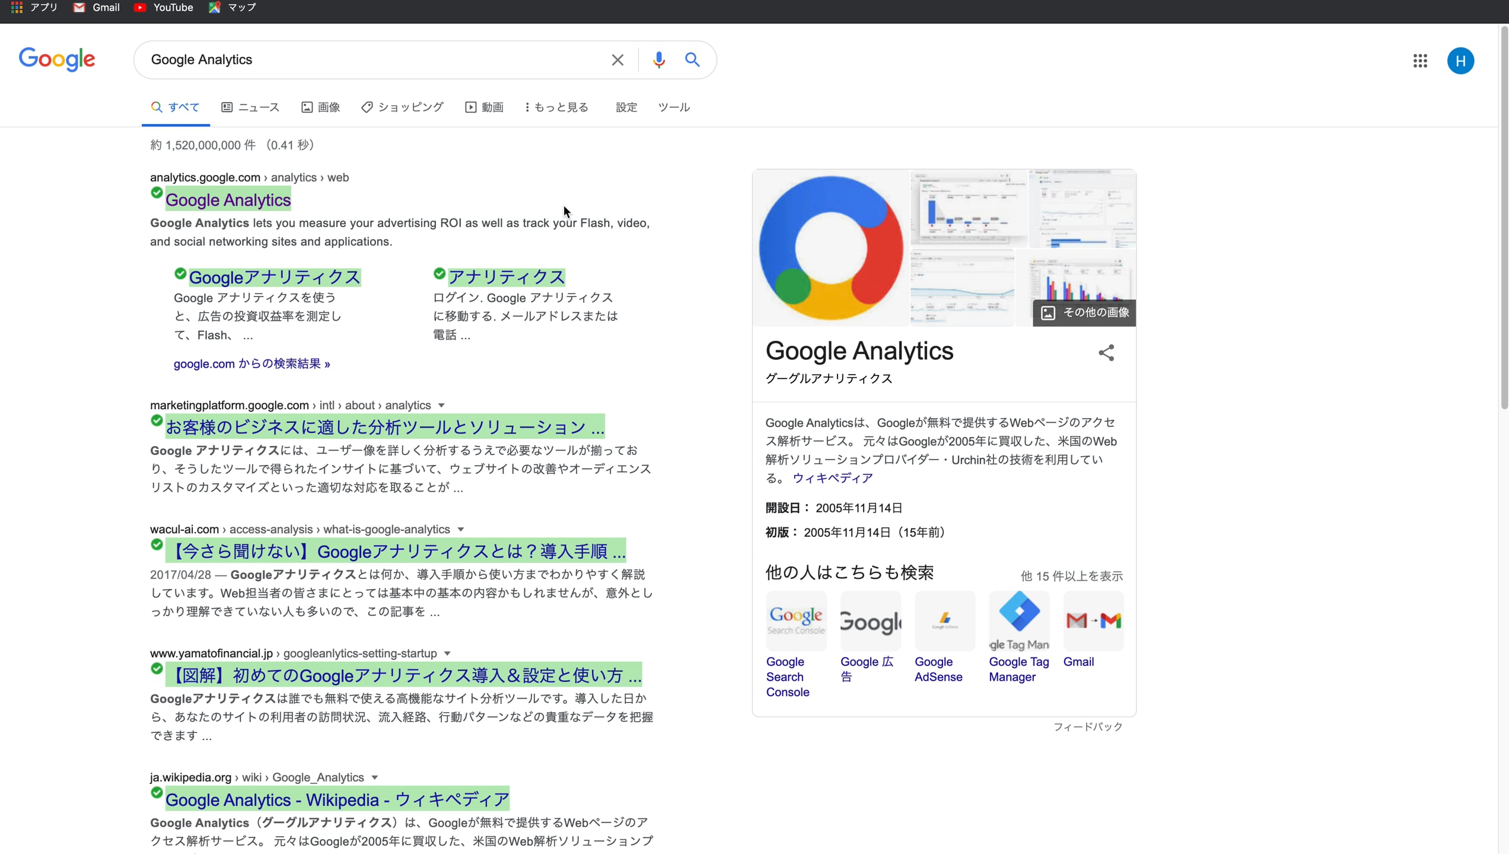This screenshot has height=854, width=1509.
Task: Open the Gmail bookmark in the bookmarks bar
Action: [x=95, y=8]
